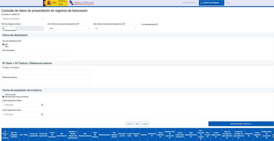Select the Otro identification type

(x=3, y=47)
